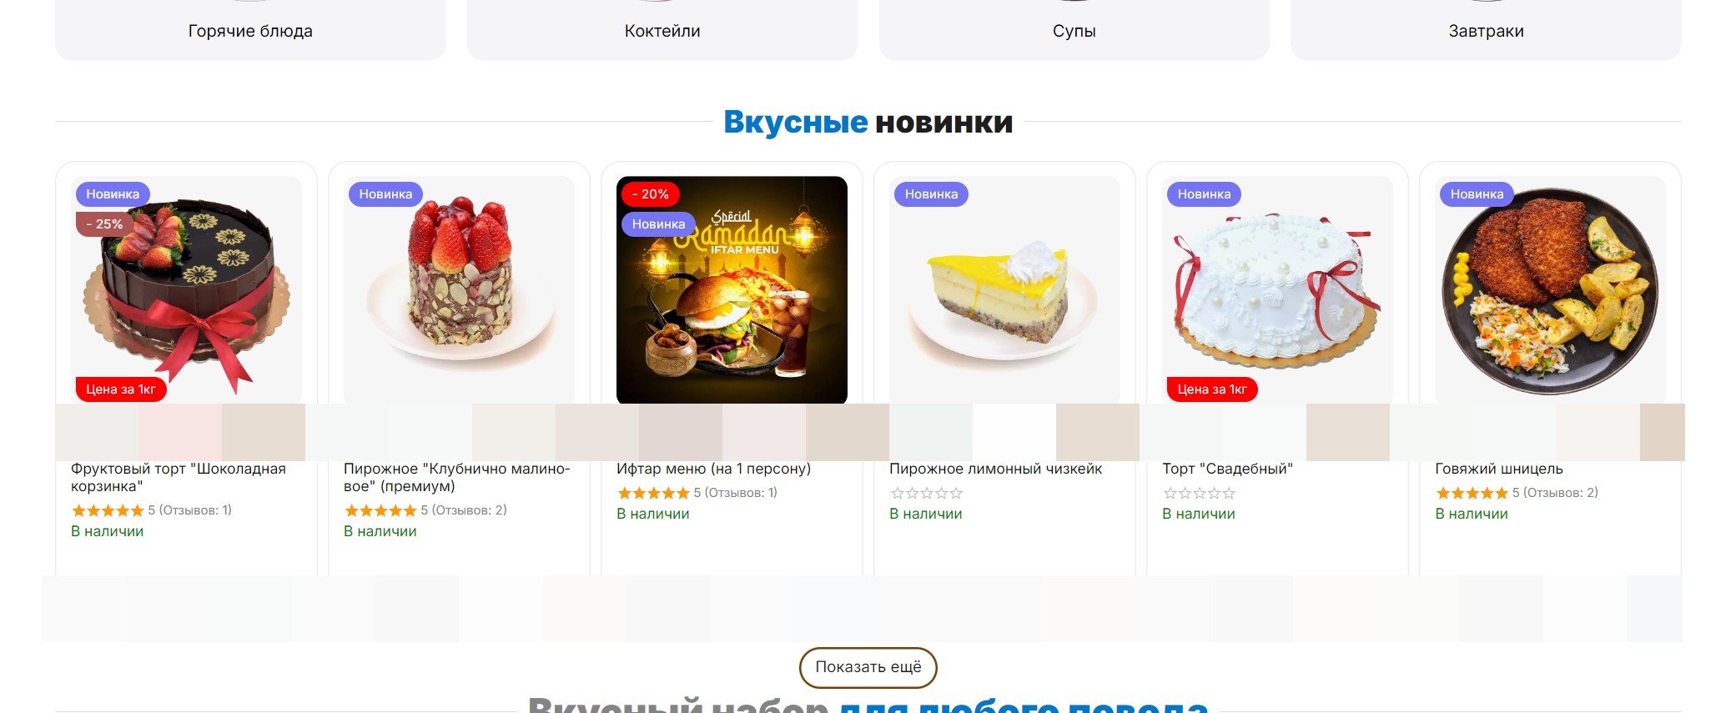The image size is (1716, 713).
Task: View the lemon cheesecake slice picture
Action: point(1004,290)
